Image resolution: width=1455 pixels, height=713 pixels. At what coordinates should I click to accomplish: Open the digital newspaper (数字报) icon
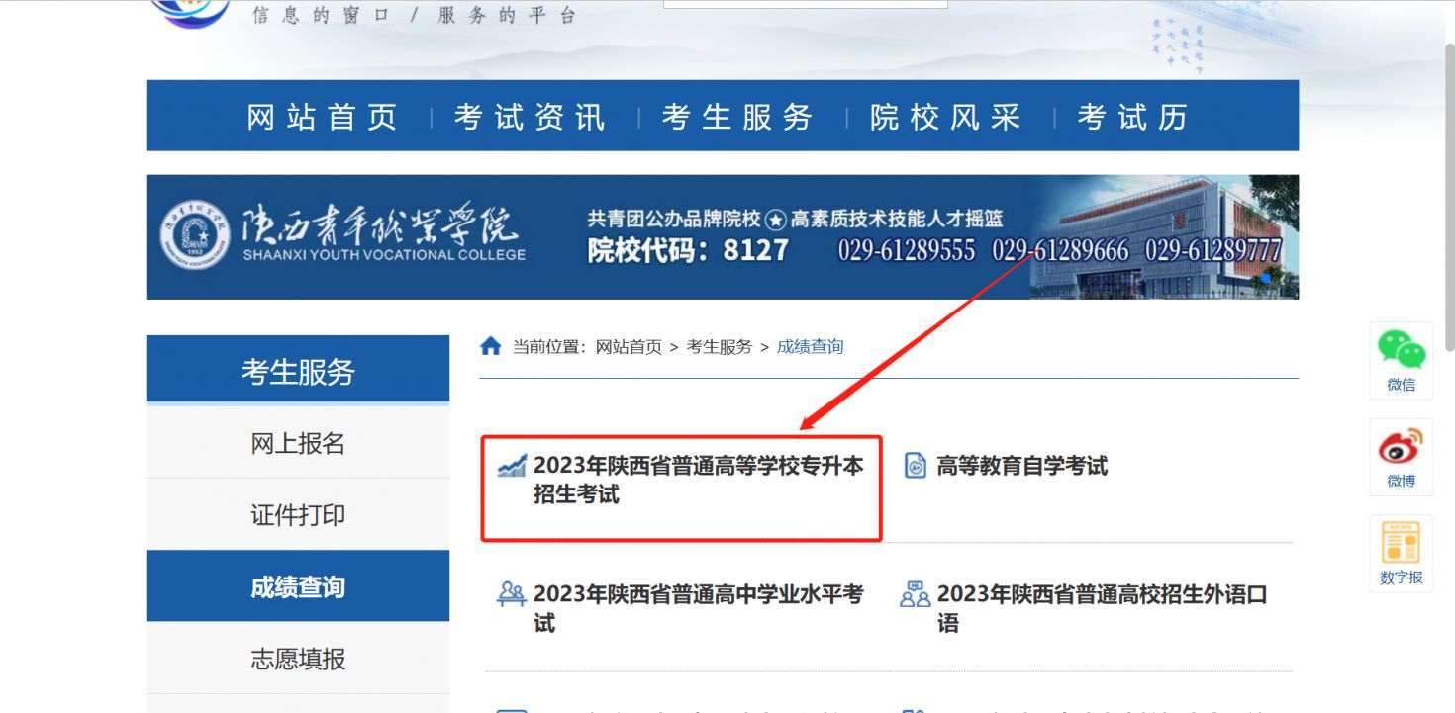tap(1402, 553)
